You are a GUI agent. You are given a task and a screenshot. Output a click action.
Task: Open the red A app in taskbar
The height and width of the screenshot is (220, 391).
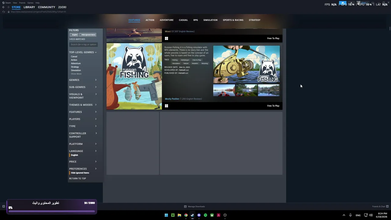pos(218,215)
